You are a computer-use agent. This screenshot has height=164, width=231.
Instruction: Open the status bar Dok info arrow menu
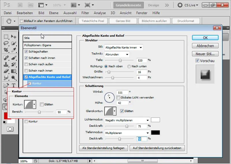pyautogui.click(x=90, y=161)
